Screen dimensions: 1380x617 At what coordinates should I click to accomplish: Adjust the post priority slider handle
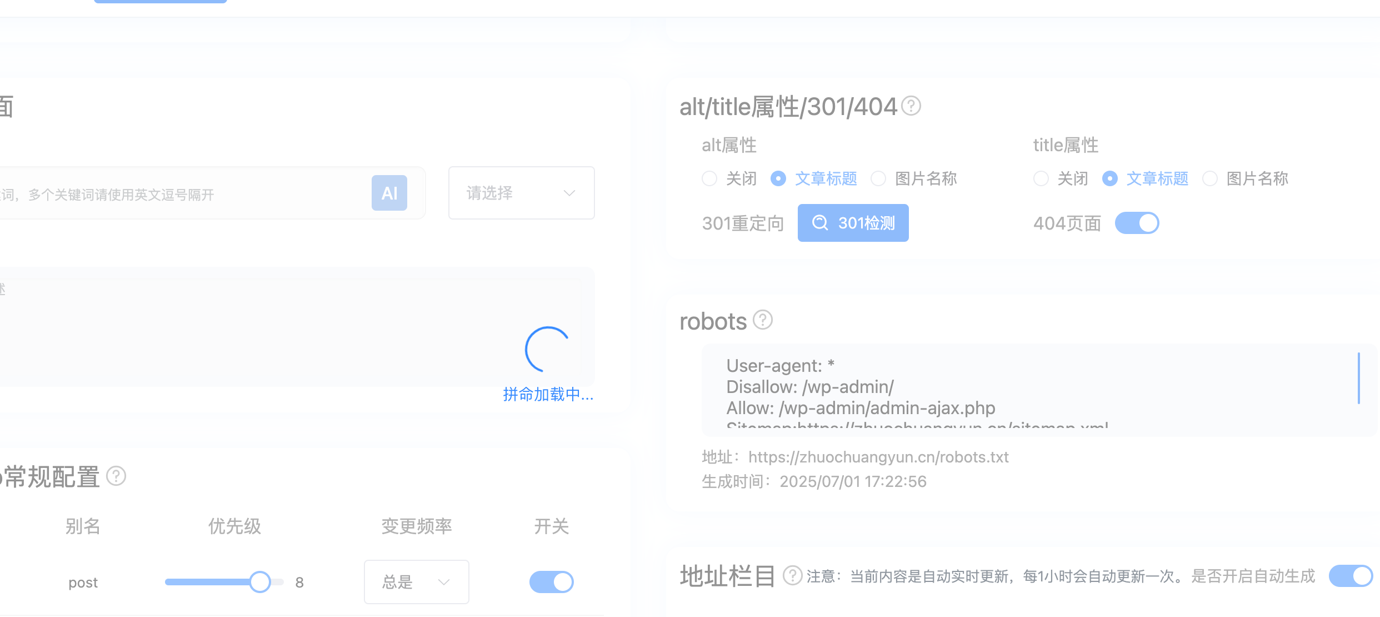tap(259, 582)
